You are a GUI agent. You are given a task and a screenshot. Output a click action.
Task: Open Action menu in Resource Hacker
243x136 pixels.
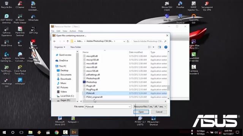click(x=73, y=31)
